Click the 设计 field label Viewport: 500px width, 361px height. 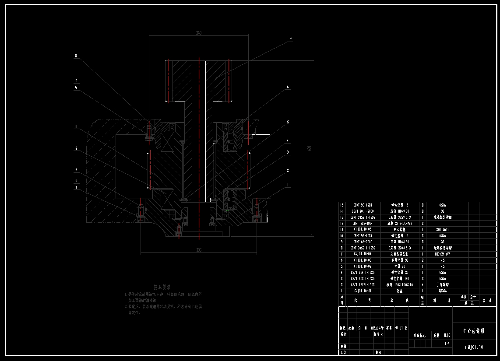pyautogui.click(x=343, y=334)
